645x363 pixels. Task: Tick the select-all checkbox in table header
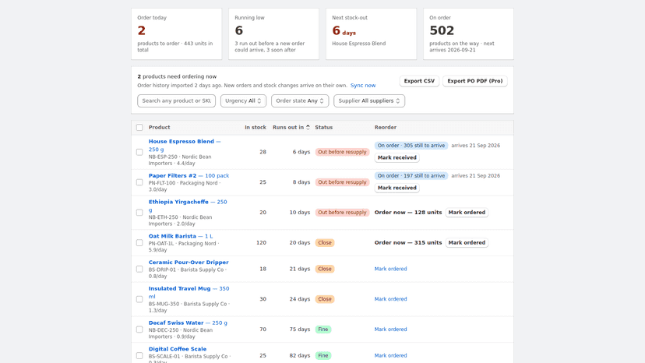pyautogui.click(x=139, y=128)
